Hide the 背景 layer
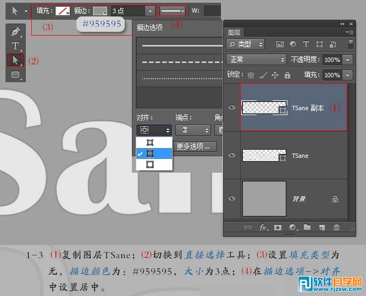Image resolution: width=366 pixels, height=296 pixels. pos(232,198)
